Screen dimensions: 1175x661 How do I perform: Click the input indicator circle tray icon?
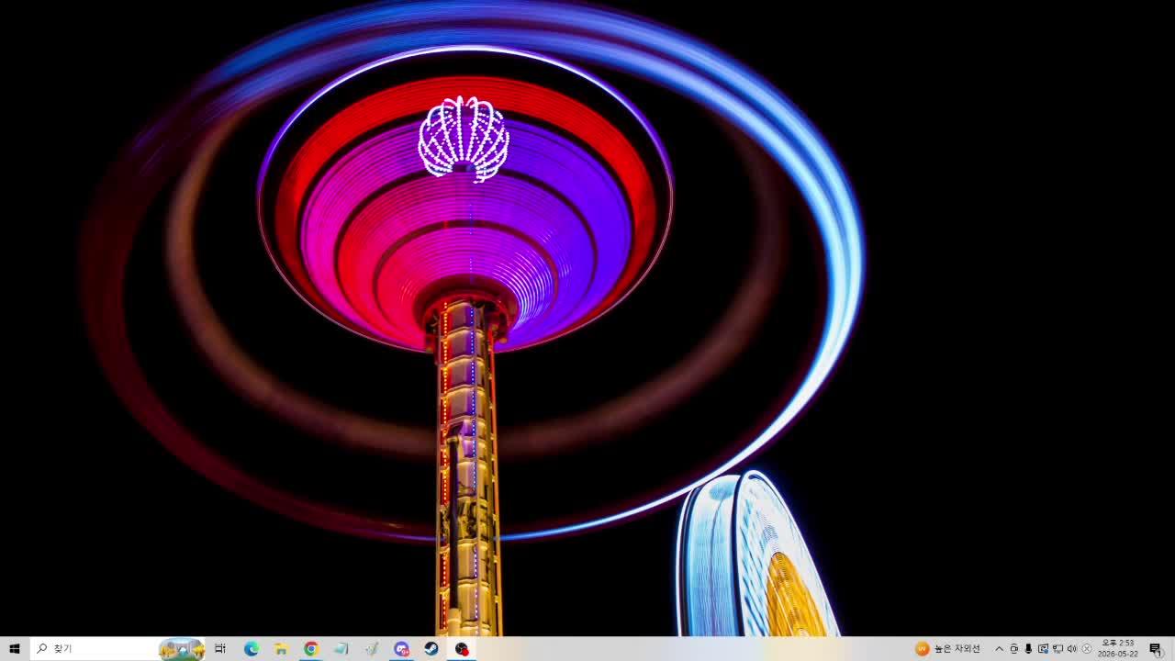[1087, 648]
